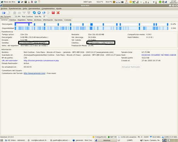The width and height of the screenshot is (178, 142).
Task: Click the blue globe toolbar icon
Action: click(44, 13)
